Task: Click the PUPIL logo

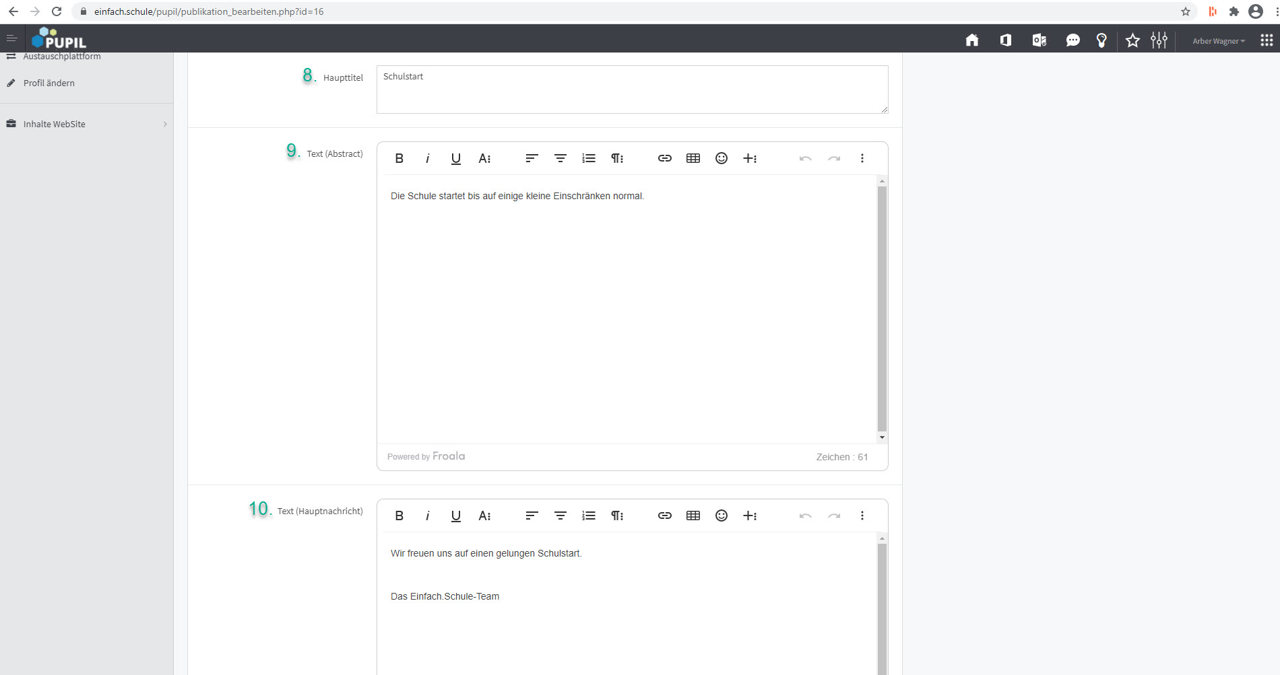Action: (59, 38)
